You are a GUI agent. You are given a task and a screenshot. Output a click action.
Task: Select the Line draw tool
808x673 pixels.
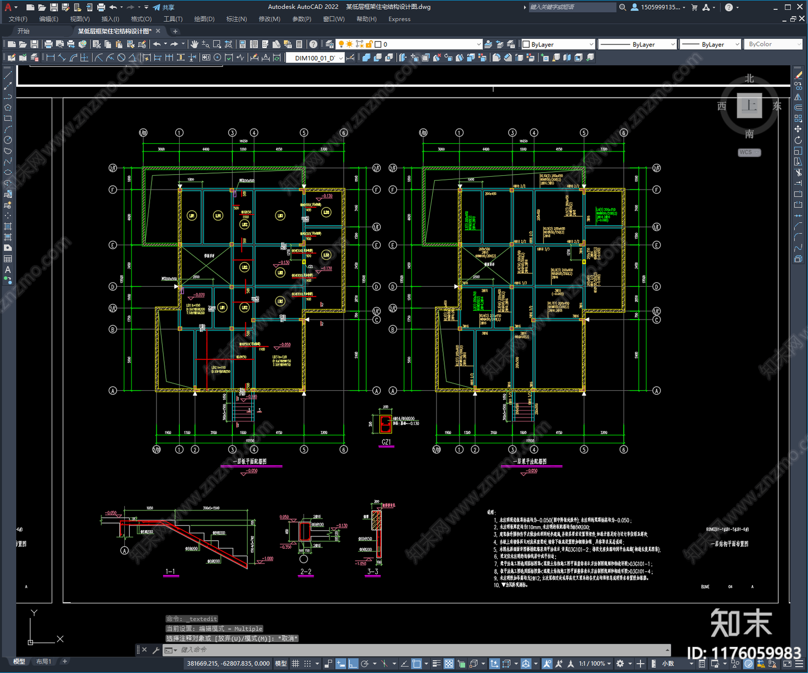point(8,75)
